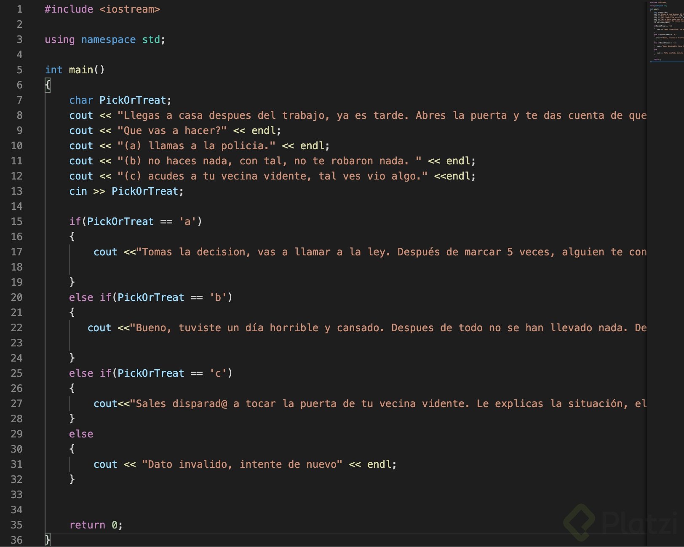Click the "Que vas a hacer?" string

(x=172, y=131)
